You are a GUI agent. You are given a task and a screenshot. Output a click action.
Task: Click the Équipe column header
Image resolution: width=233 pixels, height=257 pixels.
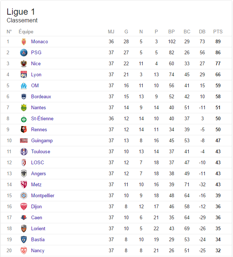26,32
